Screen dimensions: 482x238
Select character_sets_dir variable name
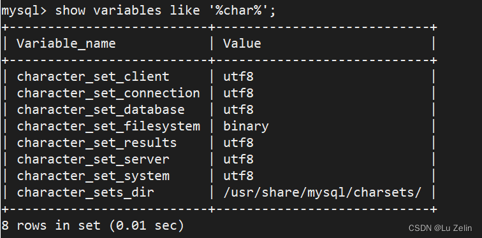(85, 193)
